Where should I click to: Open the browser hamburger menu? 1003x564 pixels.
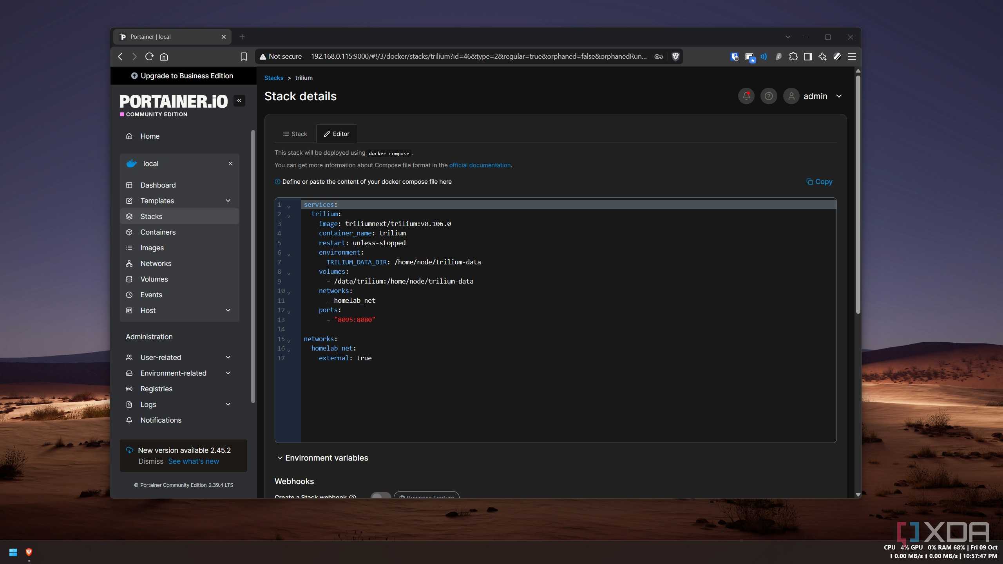click(x=852, y=56)
